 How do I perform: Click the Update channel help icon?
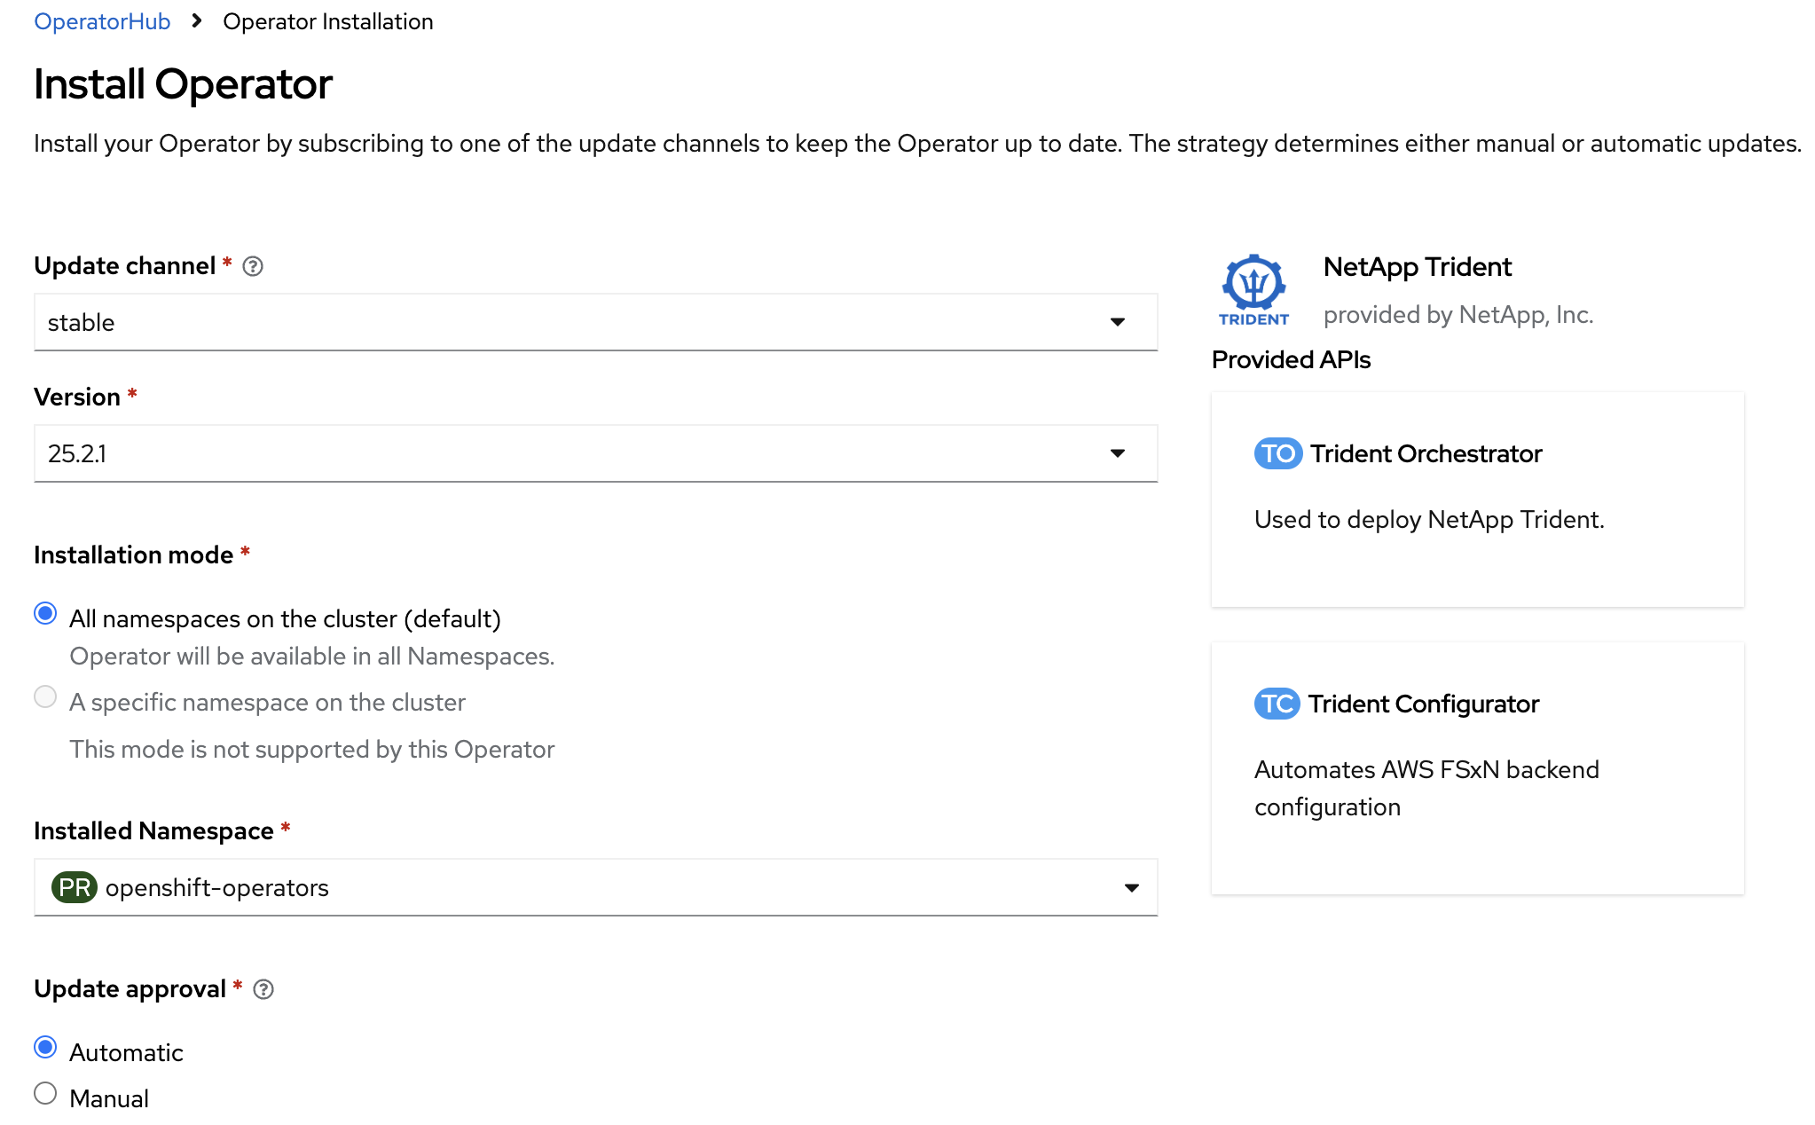[253, 266]
